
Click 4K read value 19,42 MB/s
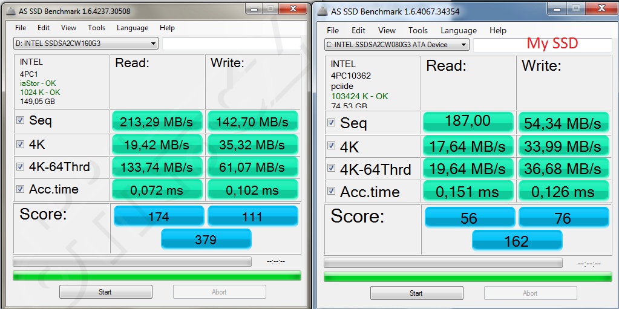(x=157, y=145)
